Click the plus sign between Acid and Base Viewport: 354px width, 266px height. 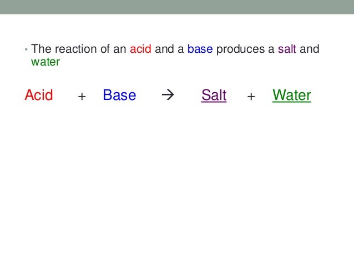click(x=82, y=97)
